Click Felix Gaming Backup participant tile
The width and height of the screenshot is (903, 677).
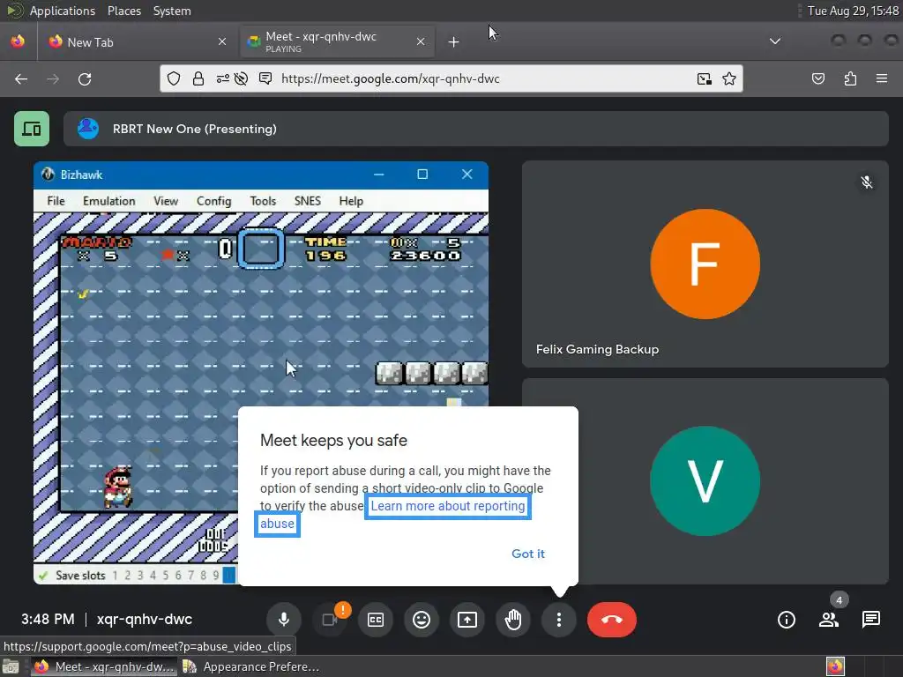pos(705,264)
